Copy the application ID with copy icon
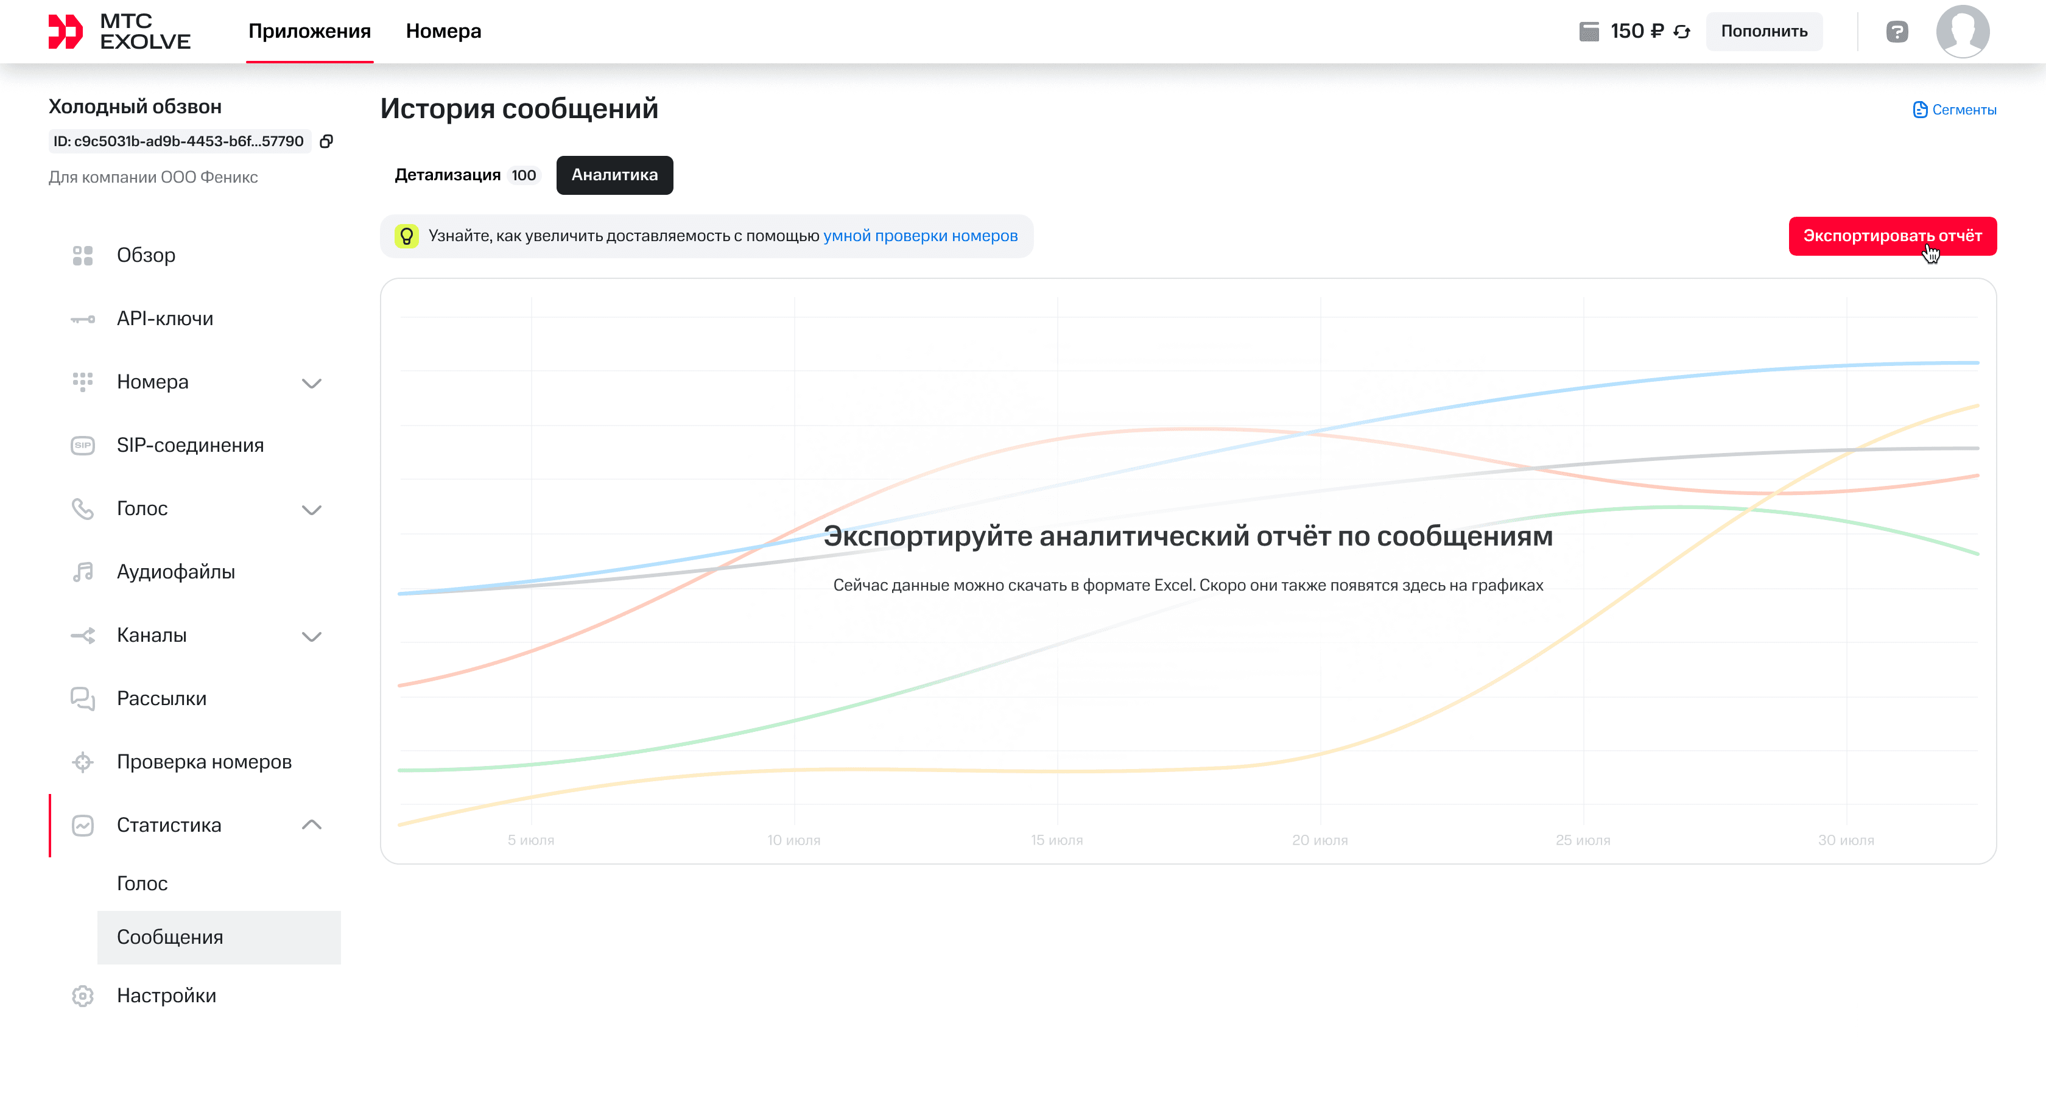 coord(326,141)
